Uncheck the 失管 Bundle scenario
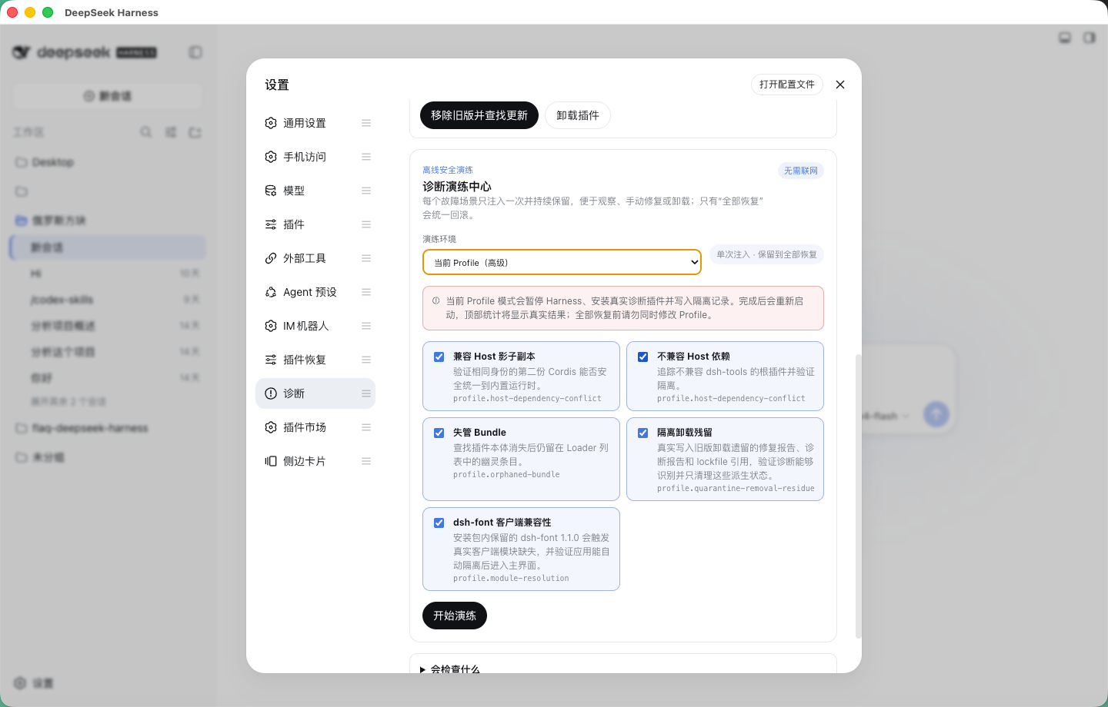1108x707 pixels. coord(439,433)
